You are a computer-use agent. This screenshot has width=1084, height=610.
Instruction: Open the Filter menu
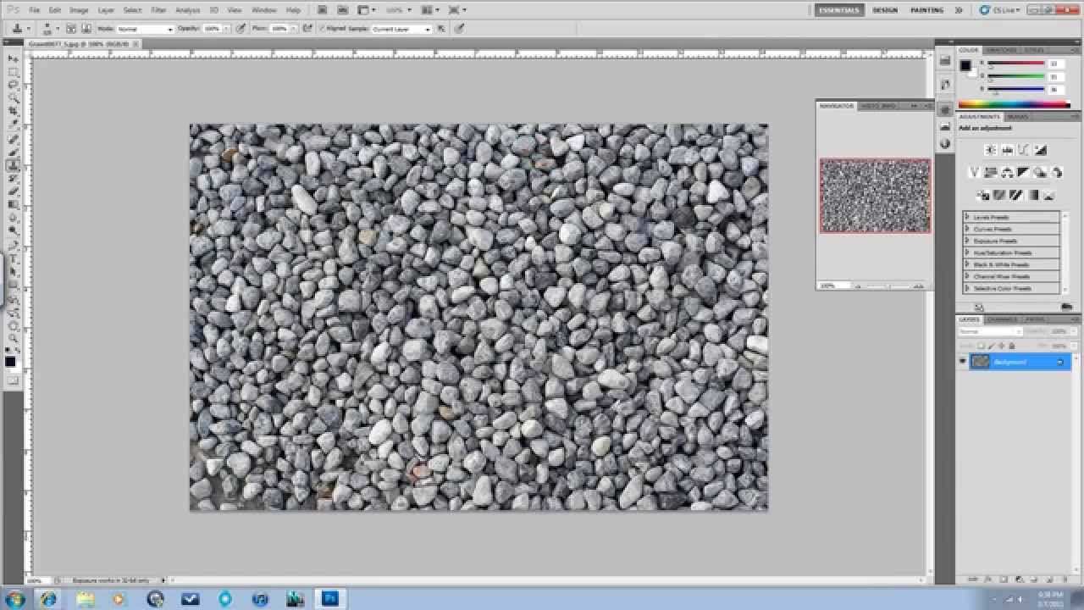click(x=158, y=10)
